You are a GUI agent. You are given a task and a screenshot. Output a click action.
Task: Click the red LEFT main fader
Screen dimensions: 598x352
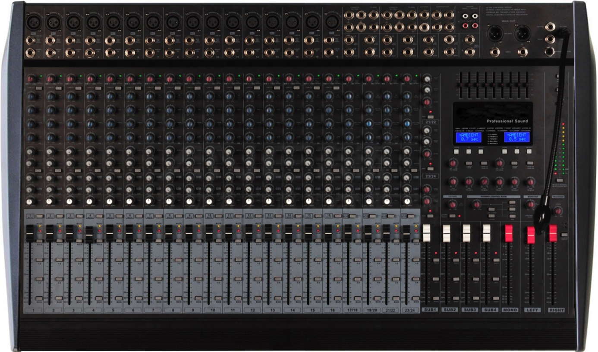pyautogui.click(x=531, y=235)
